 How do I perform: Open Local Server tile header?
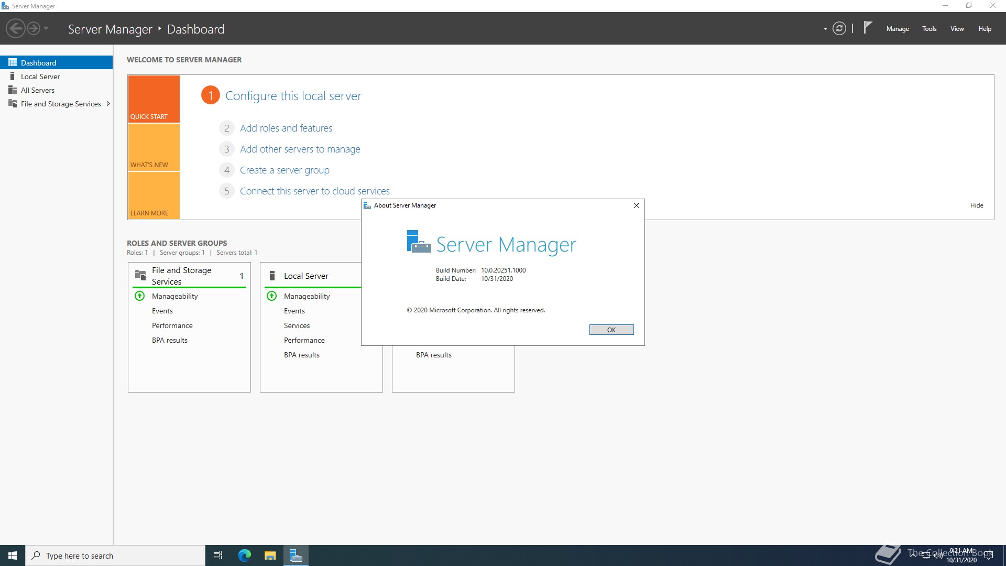pos(313,276)
